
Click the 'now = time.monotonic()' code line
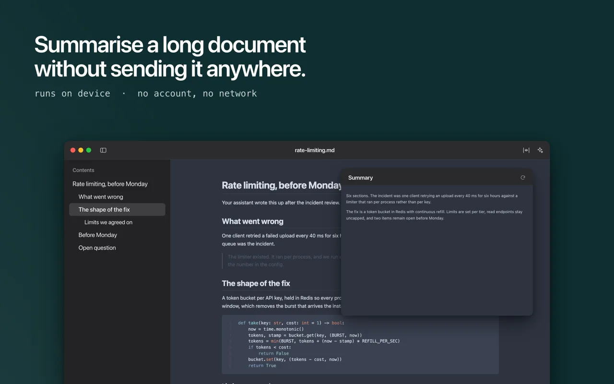[x=276, y=329]
